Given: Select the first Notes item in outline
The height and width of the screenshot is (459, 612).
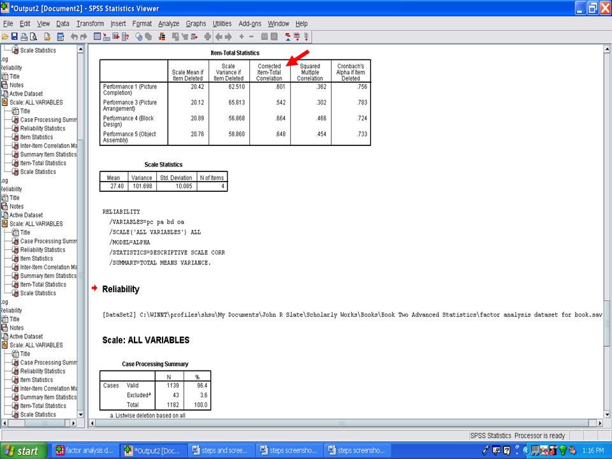Looking at the screenshot, I should (16, 85).
